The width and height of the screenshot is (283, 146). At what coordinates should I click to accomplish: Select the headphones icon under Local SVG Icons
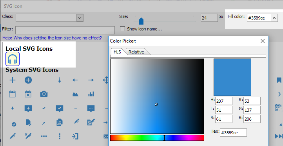13,59
